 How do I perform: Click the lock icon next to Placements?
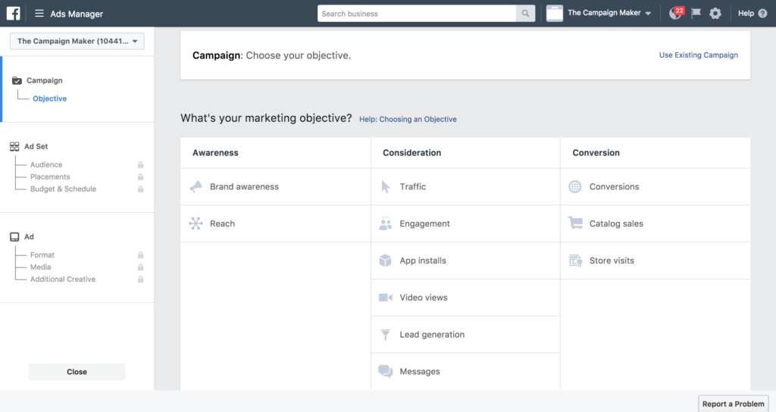pyautogui.click(x=140, y=176)
